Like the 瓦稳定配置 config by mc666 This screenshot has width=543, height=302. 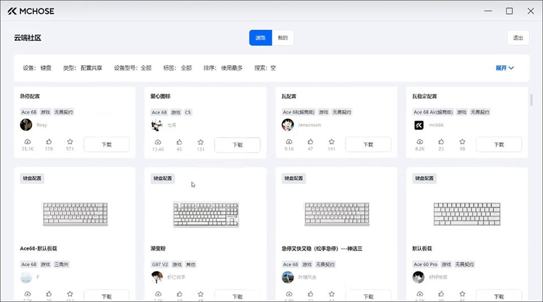click(441, 141)
